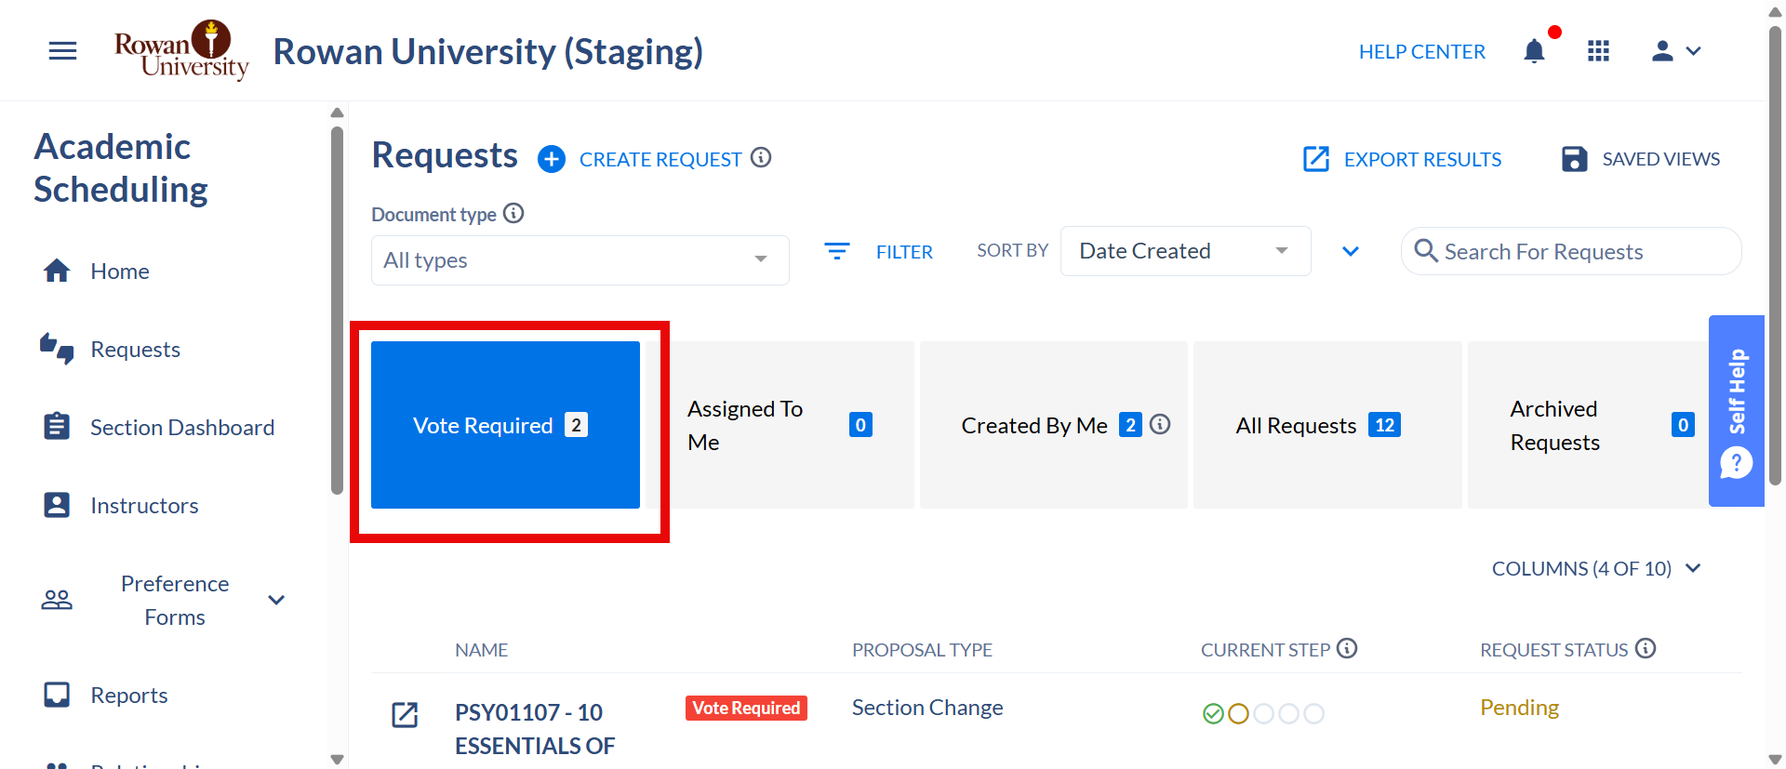Image resolution: width=1786 pixels, height=769 pixels.
Task: Show info about Request Status column
Action: (1646, 648)
